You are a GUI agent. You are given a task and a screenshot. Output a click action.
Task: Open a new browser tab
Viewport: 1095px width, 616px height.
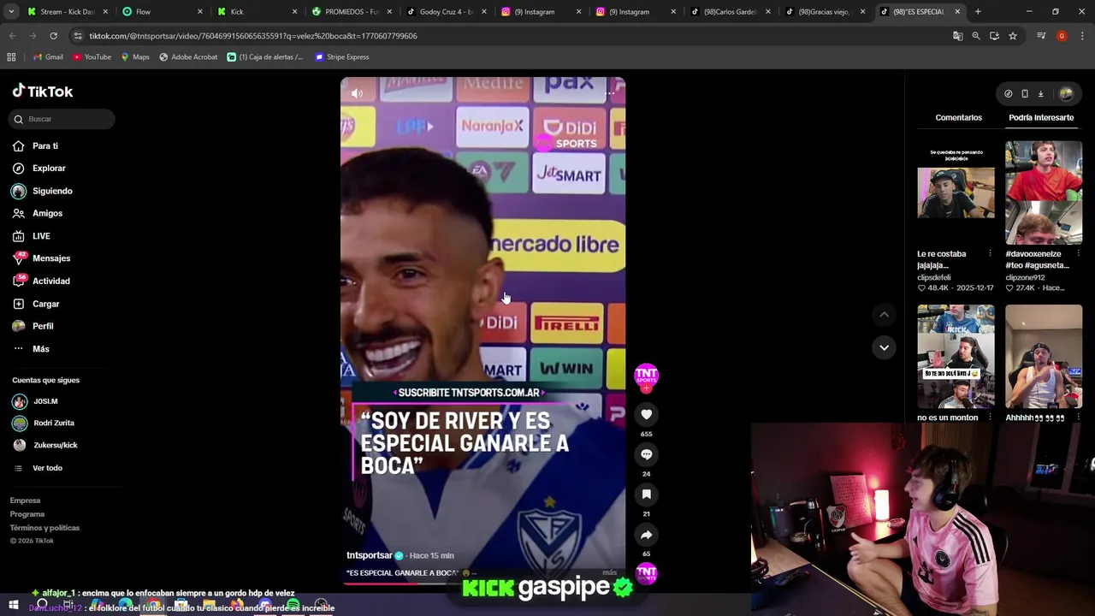[x=978, y=12]
